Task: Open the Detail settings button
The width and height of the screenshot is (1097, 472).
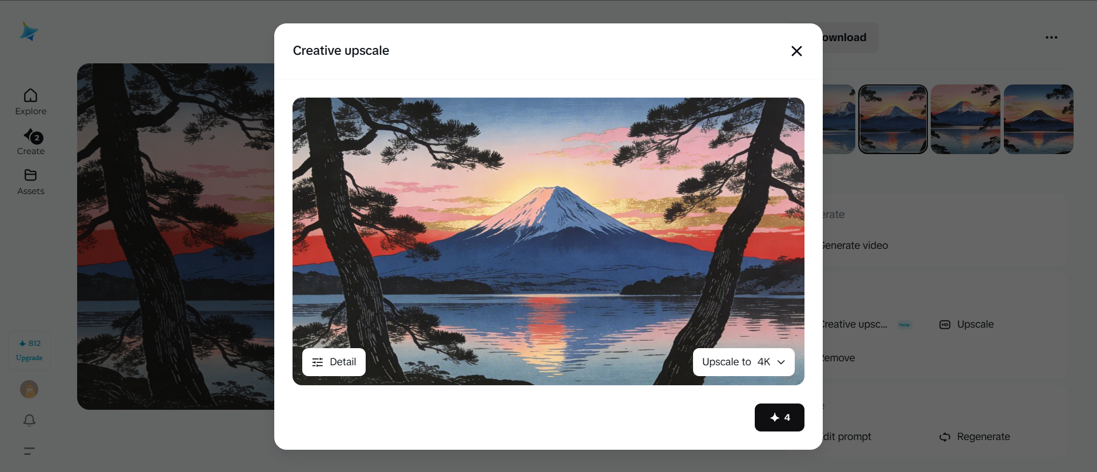Action: click(x=334, y=362)
